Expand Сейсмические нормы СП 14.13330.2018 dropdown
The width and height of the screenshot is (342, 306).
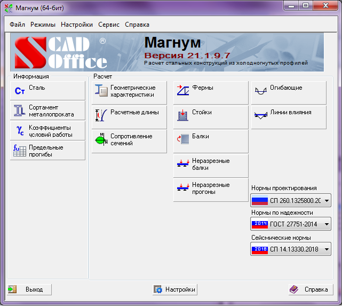pyautogui.click(x=291, y=249)
